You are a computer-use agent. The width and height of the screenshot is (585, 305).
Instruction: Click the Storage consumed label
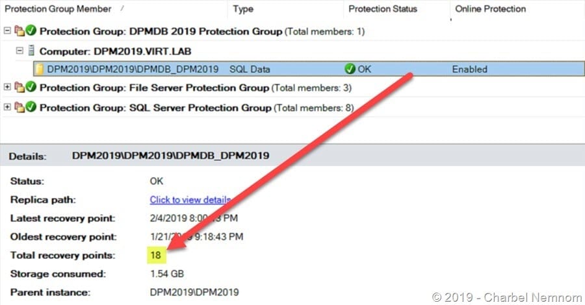point(58,274)
